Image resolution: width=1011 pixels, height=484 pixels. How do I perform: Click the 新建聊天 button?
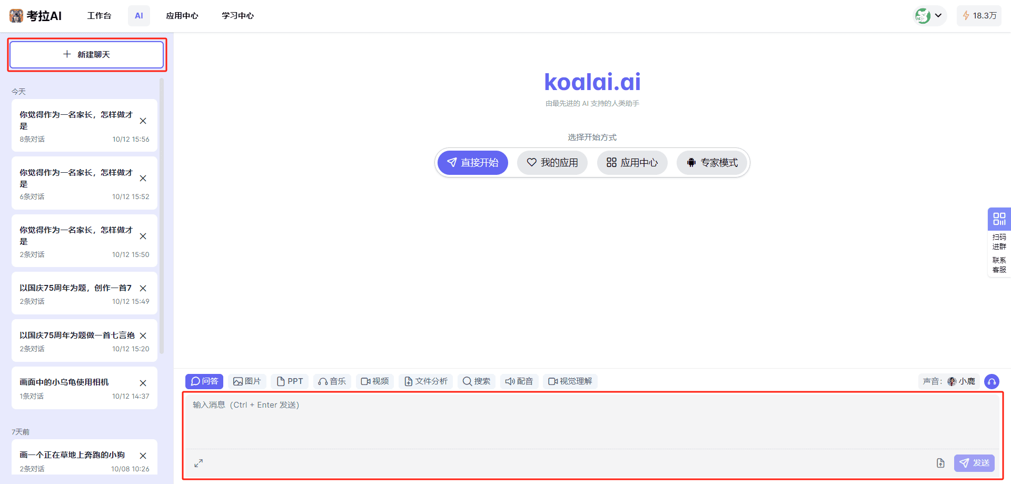coord(87,54)
